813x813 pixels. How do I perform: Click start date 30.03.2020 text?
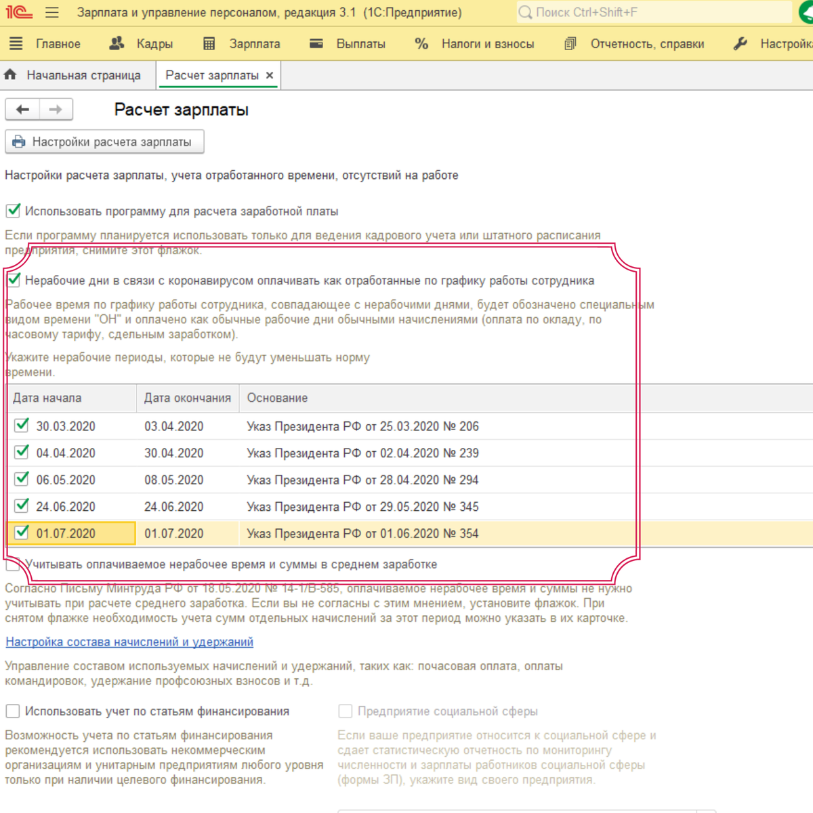(x=66, y=426)
